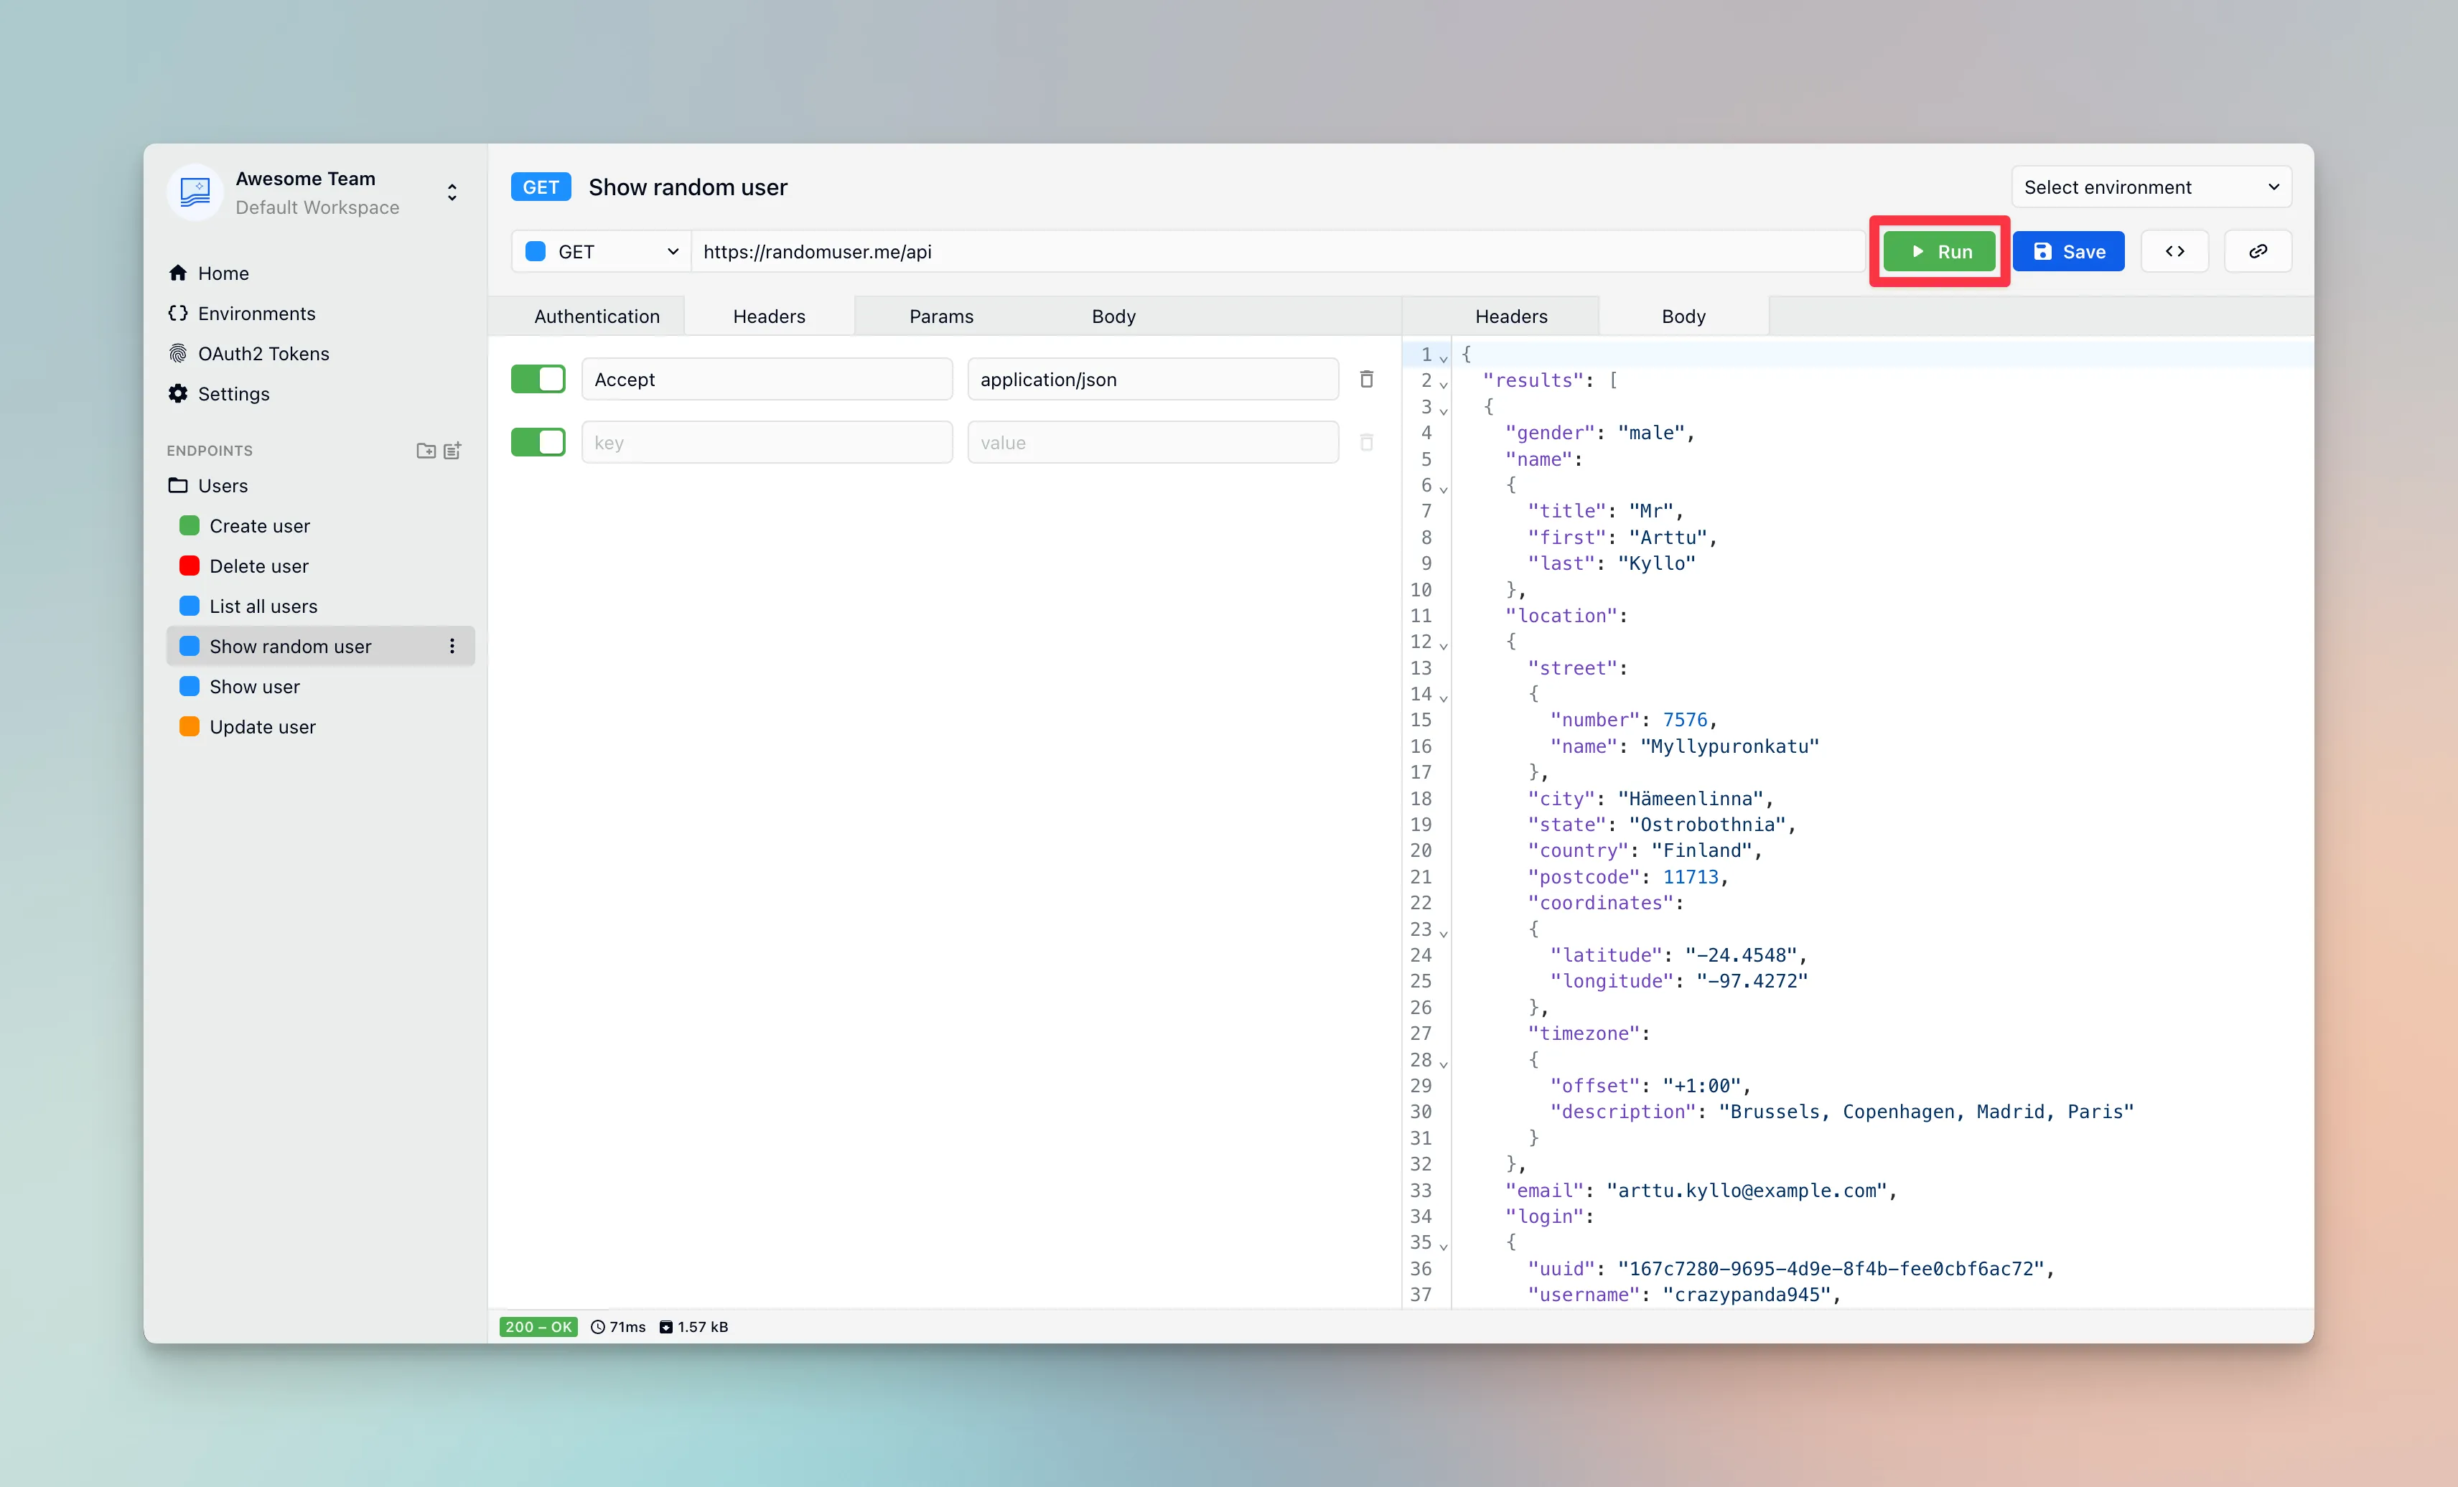
Task: Click the request URL field
Action: pos(1278,251)
